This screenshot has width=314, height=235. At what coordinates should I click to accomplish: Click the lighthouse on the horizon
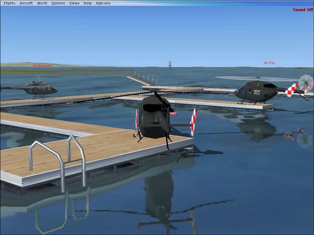click(x=170, y=63)
